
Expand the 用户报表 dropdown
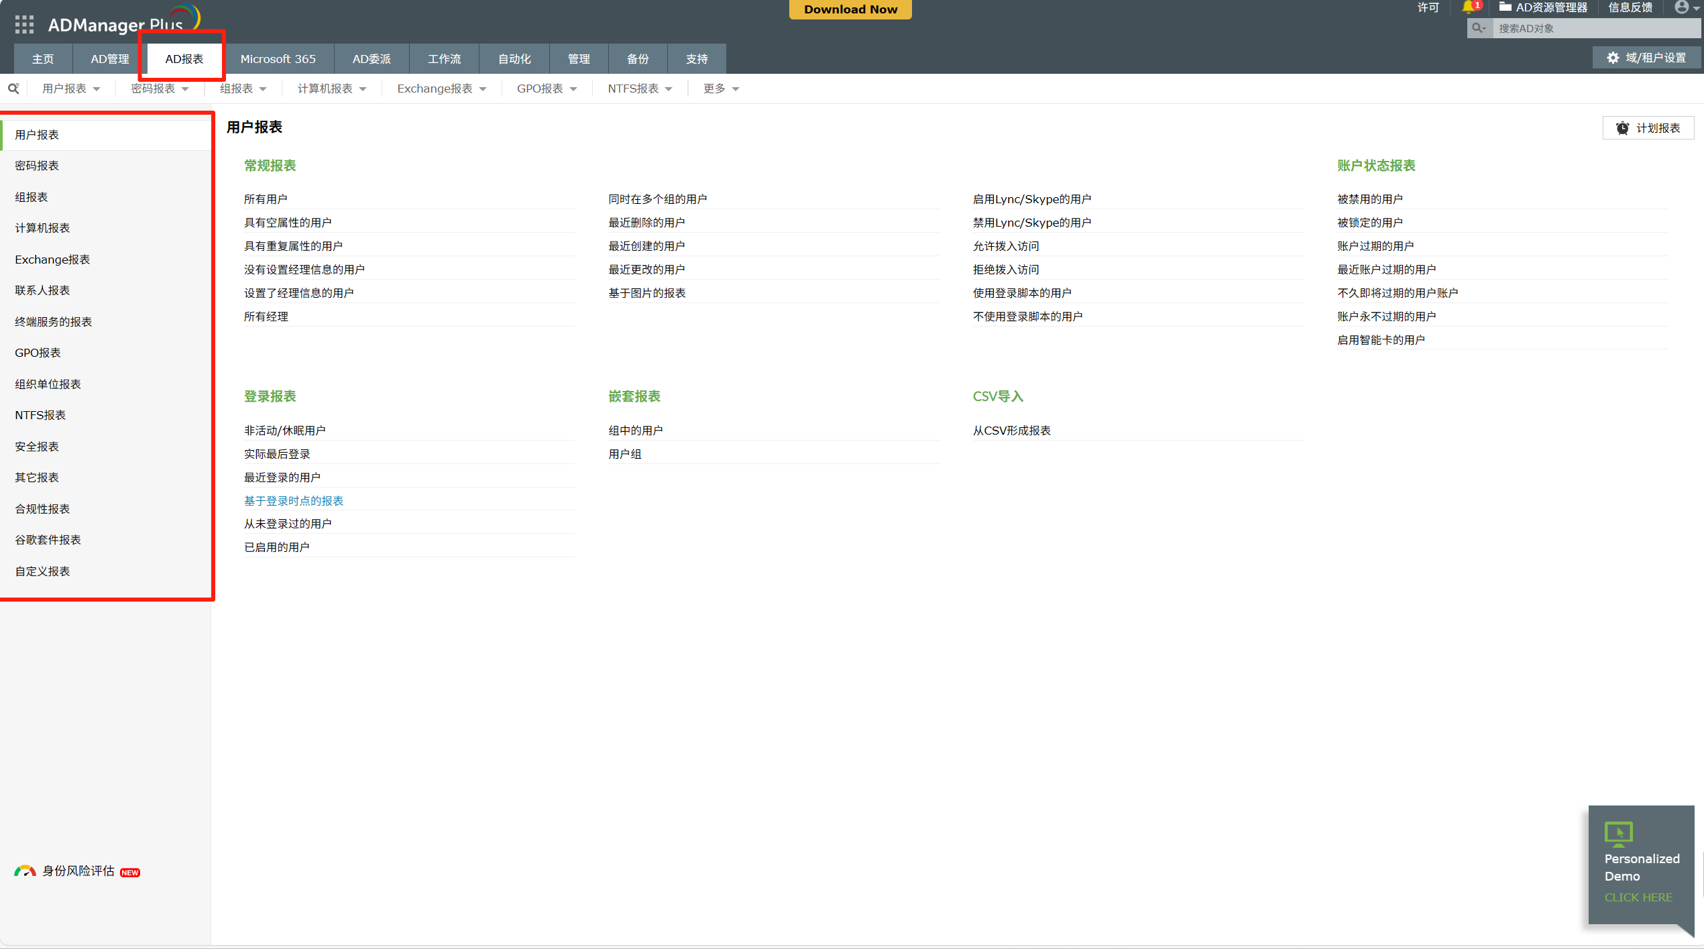pyautogui.click(x=71, y=89)
